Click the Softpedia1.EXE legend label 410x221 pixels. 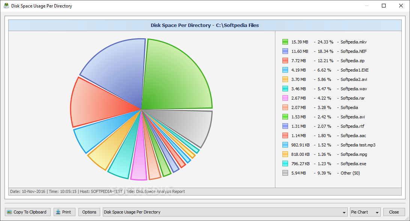click(x=354, y=70)
